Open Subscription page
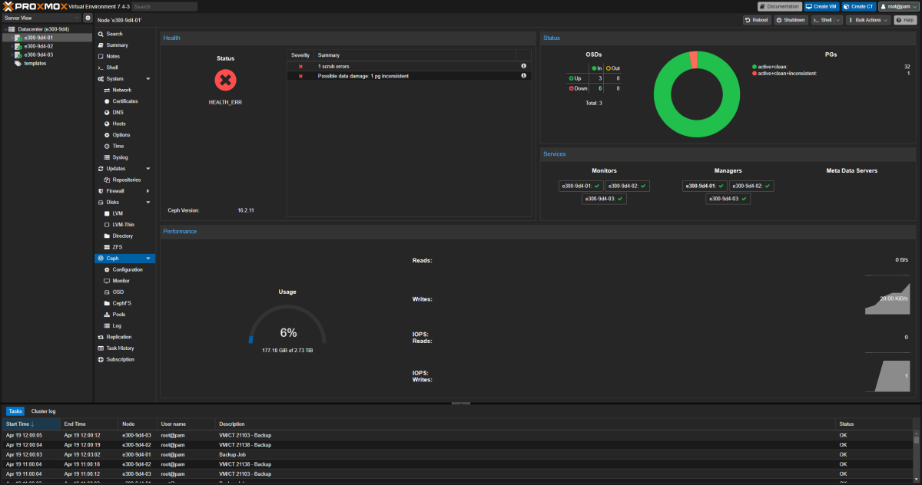Screen dimensions: 922x485 (124, 359)
